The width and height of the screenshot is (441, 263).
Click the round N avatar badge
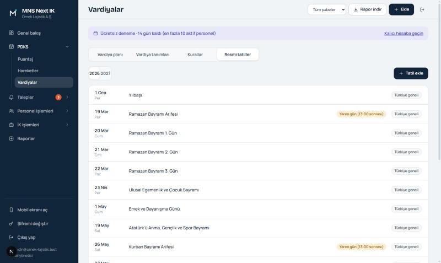click(x=12, y=251)
